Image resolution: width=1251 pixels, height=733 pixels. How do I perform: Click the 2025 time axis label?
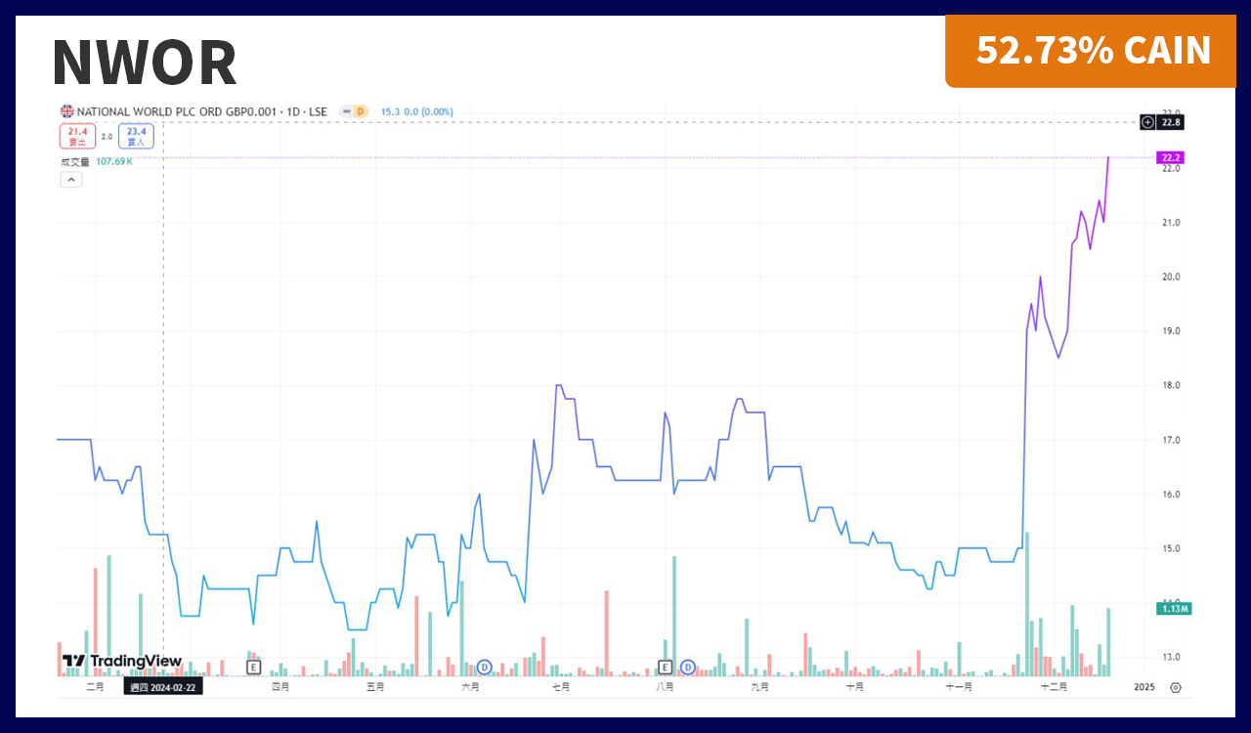click(1144, 687)
